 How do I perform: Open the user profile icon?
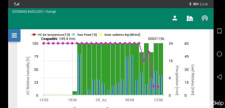point(175,18)
